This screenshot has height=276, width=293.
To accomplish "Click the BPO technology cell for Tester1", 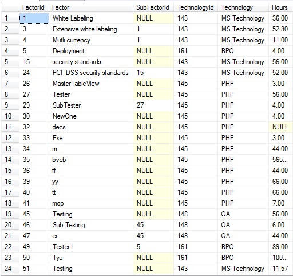I will (x=243, y=247).
